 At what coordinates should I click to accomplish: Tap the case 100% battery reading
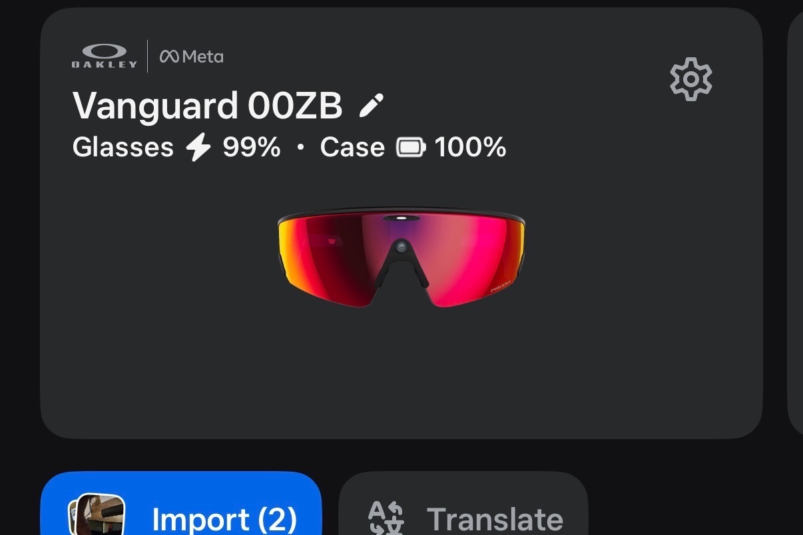click(x=471, y=147)
